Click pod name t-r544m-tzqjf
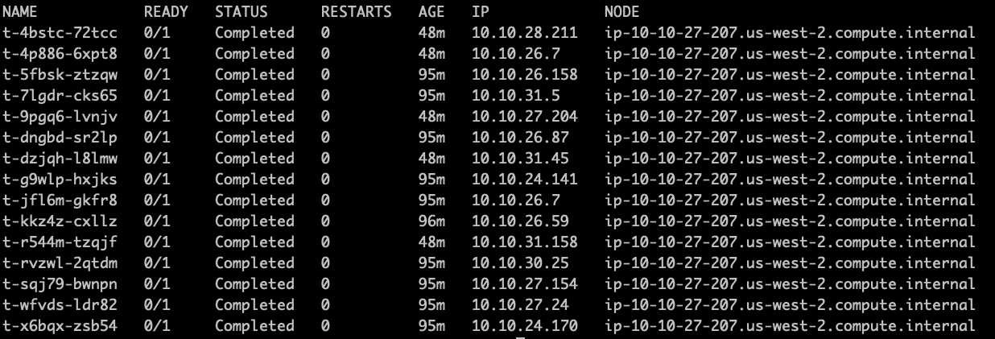 tap(60, 242)
